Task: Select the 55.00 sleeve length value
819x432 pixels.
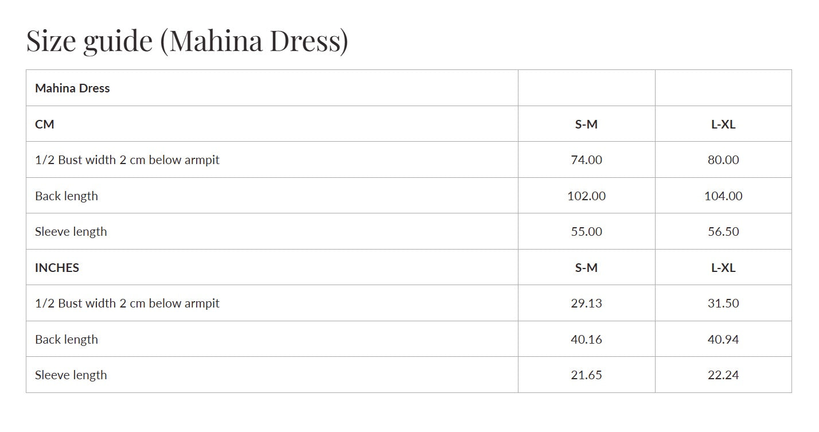Action: point(586,232)
